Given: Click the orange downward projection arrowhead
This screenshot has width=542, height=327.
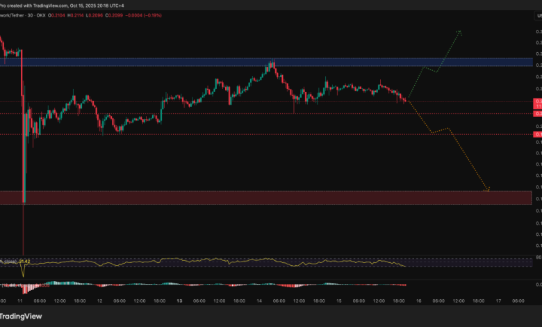Looking at the screenshot, I should (487, 189).
